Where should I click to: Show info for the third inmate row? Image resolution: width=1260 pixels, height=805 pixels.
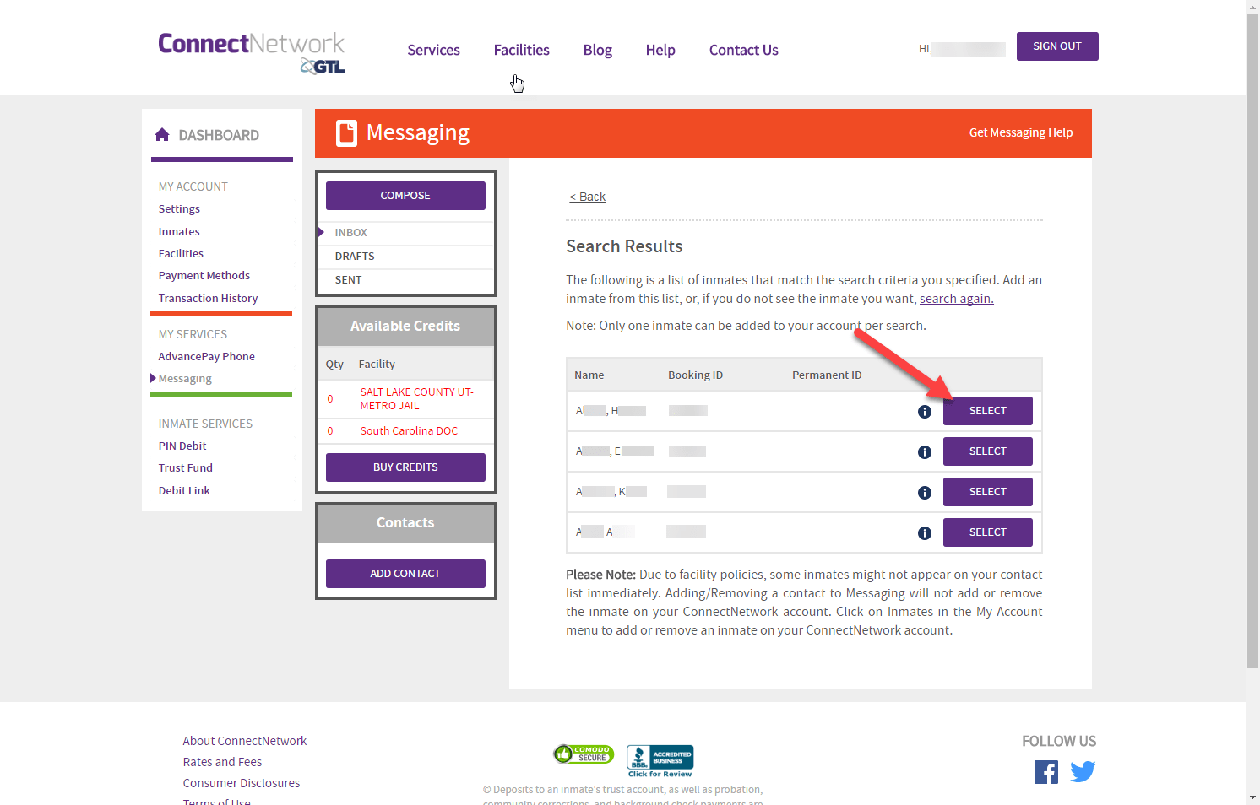point(925,493)
